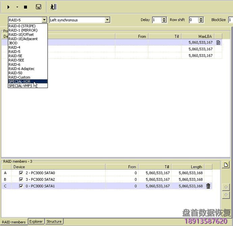Click the Delay value input field
The width and height of the screenshot is (233, 226).
(x=157, y=20)
